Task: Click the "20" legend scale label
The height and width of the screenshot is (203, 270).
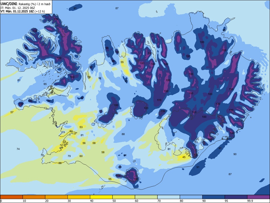Action: click(47, 201)
